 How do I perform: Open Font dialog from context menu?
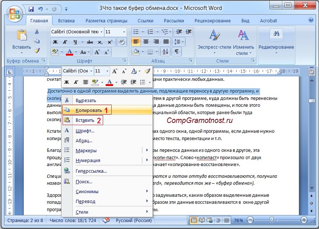click(107, 131)
